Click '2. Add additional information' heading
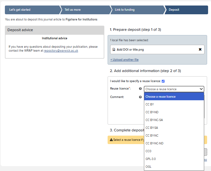This screenshot has width=211, height=171. tap(145, 71)
